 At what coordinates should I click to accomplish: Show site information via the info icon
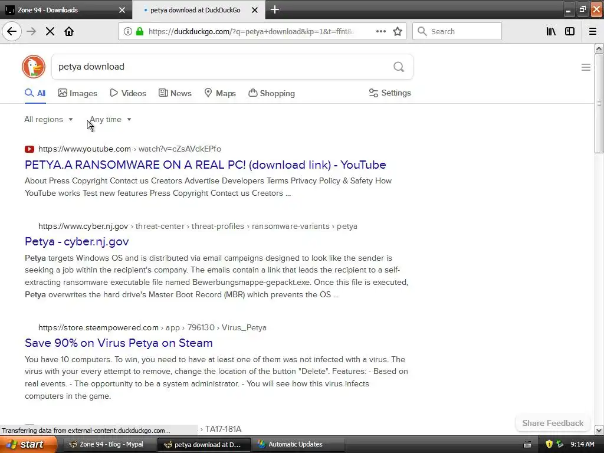pyautogui.click(x=127, y=31)
